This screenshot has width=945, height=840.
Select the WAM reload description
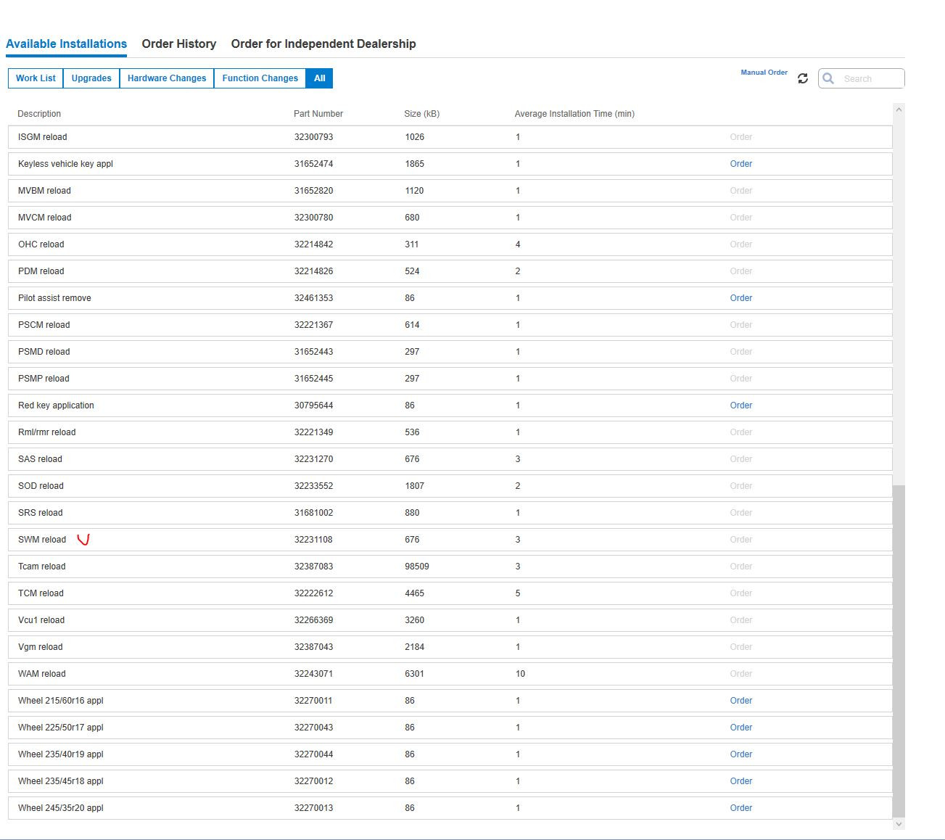(41, 674)
